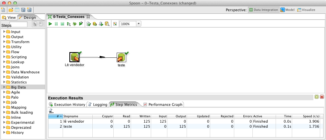326x140 pixels.
Task: Verify the transformation with checklist icon
Action: (89, 24)
